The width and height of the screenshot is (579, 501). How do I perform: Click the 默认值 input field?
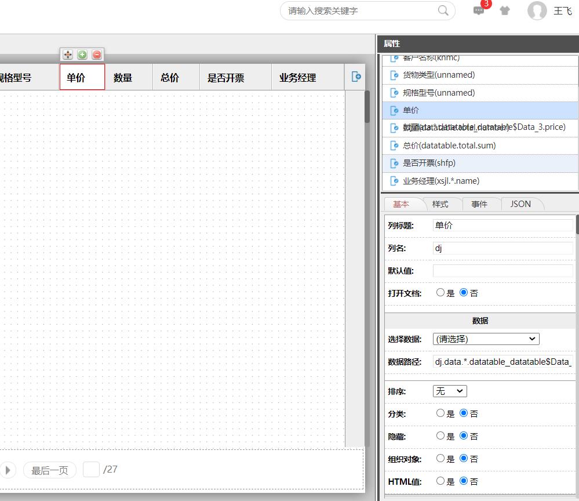502,271
